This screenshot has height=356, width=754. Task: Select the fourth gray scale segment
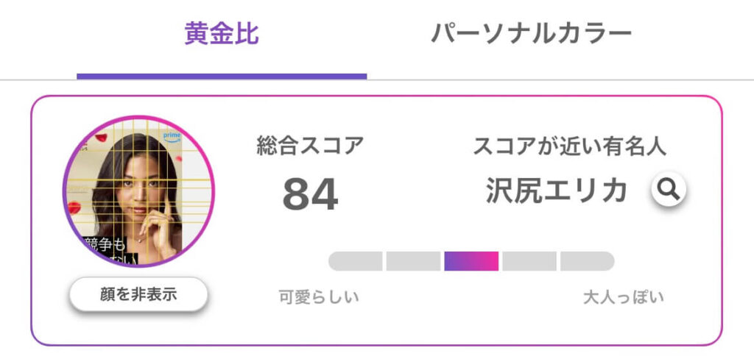529,261
